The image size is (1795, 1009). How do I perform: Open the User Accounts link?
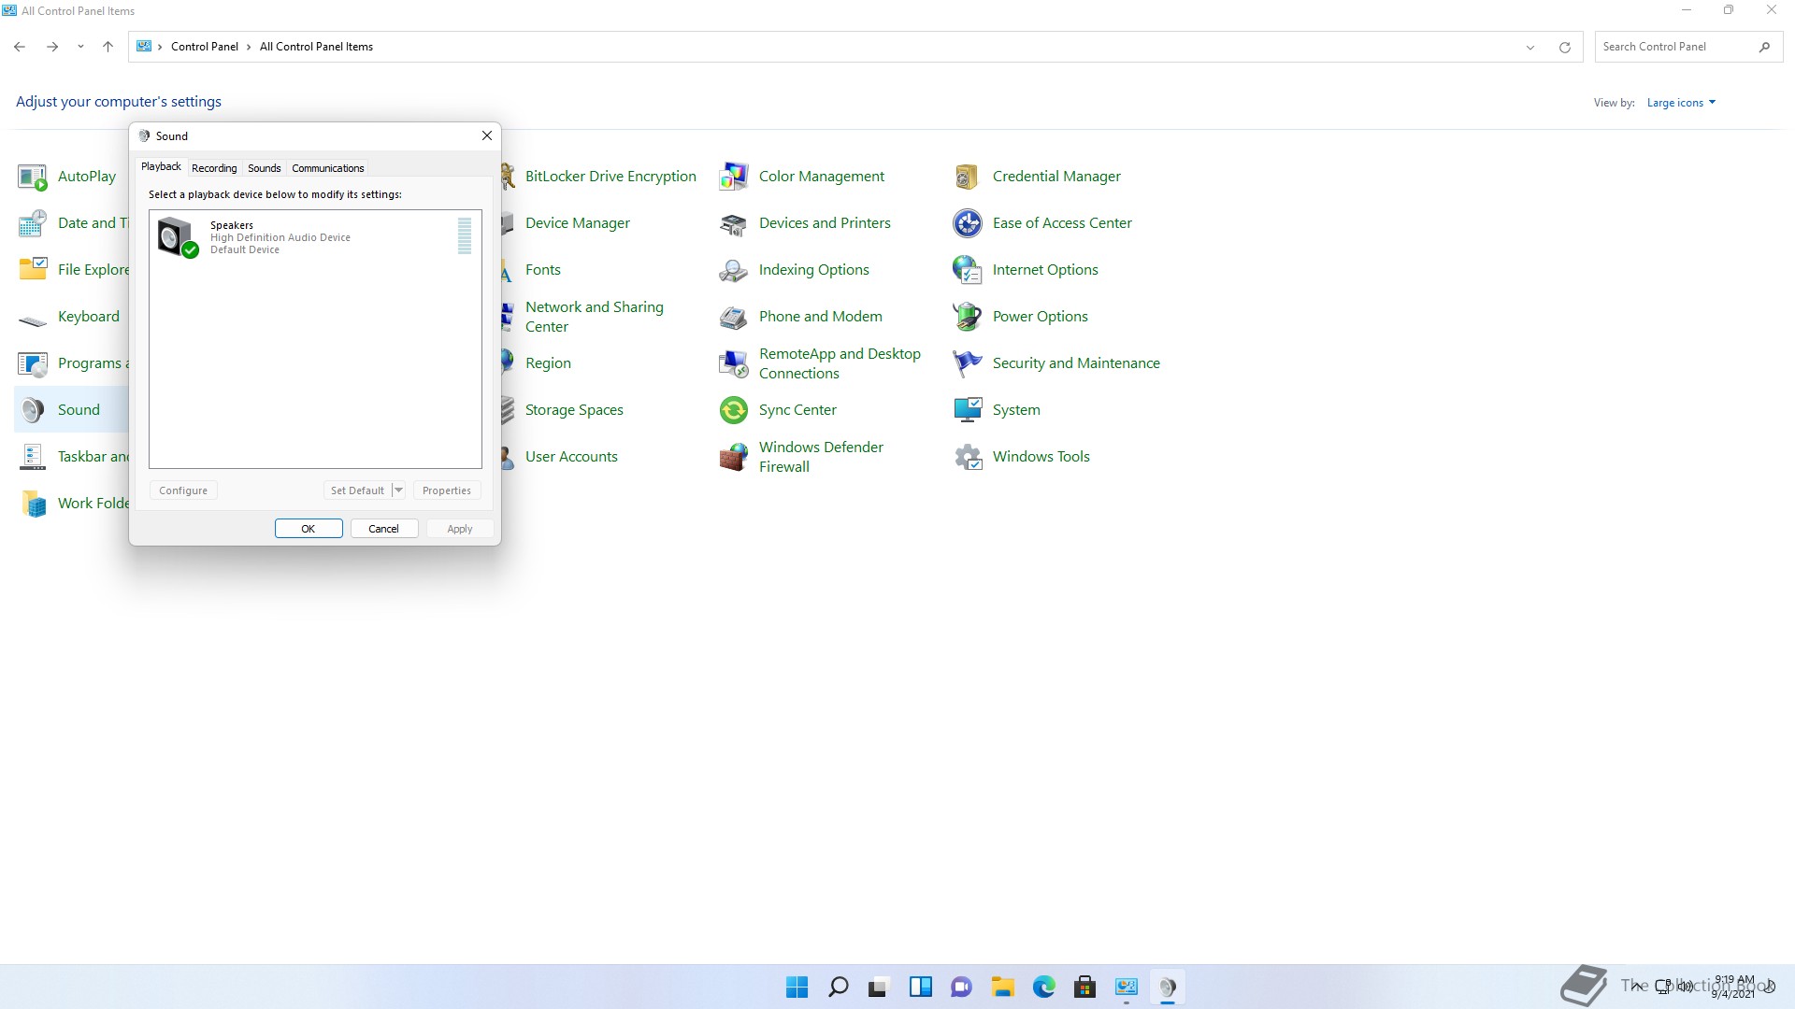coord(571,457)
